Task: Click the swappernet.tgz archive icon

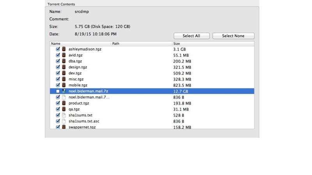Action: pyautogui.click(x=64, y=127)
